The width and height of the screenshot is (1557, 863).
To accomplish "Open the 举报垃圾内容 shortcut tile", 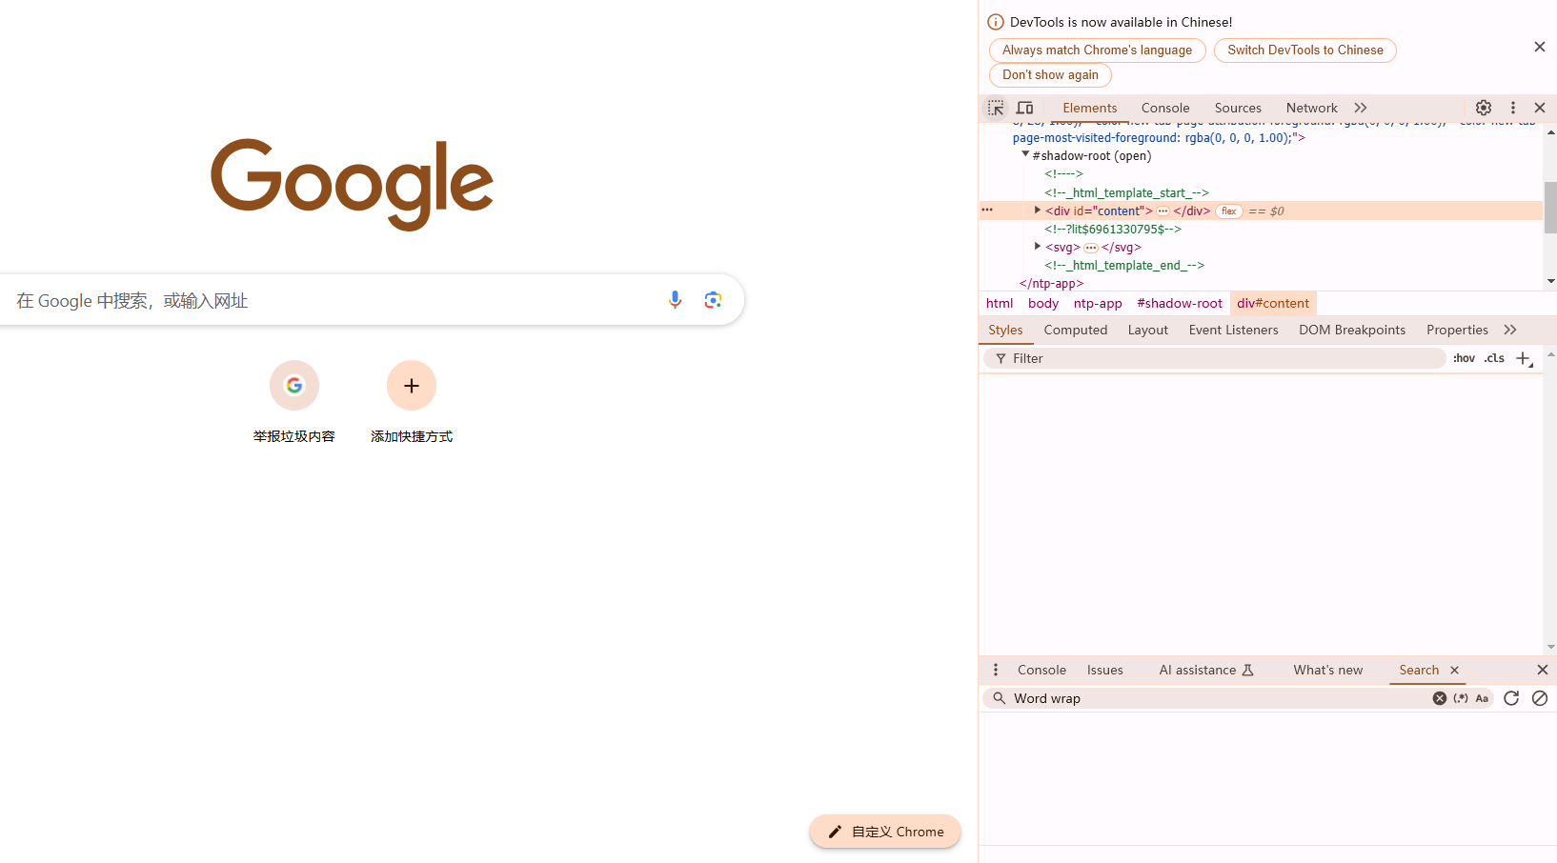I will [x=294, y=401].
